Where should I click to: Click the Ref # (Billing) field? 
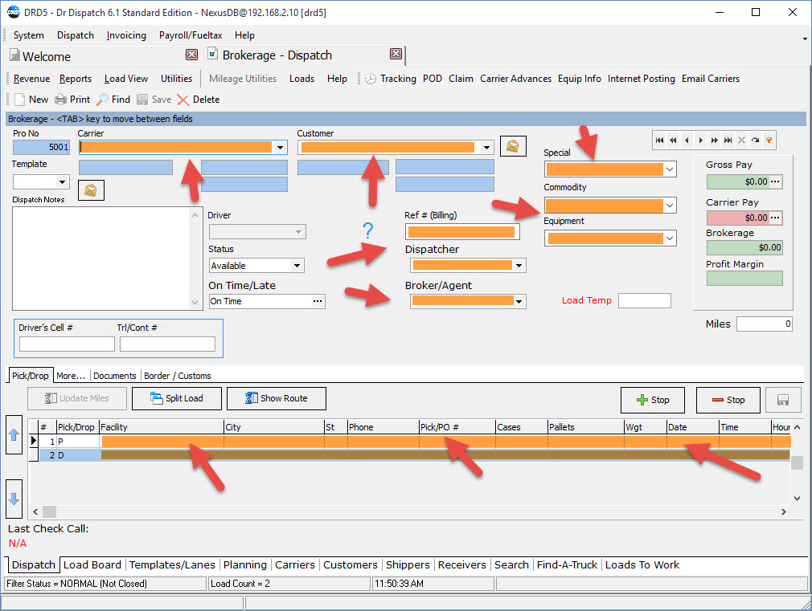click(462, 232)
